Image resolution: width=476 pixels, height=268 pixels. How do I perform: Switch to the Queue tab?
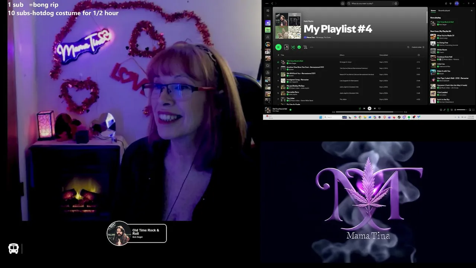pyautogui.click(x=433, y=10)
